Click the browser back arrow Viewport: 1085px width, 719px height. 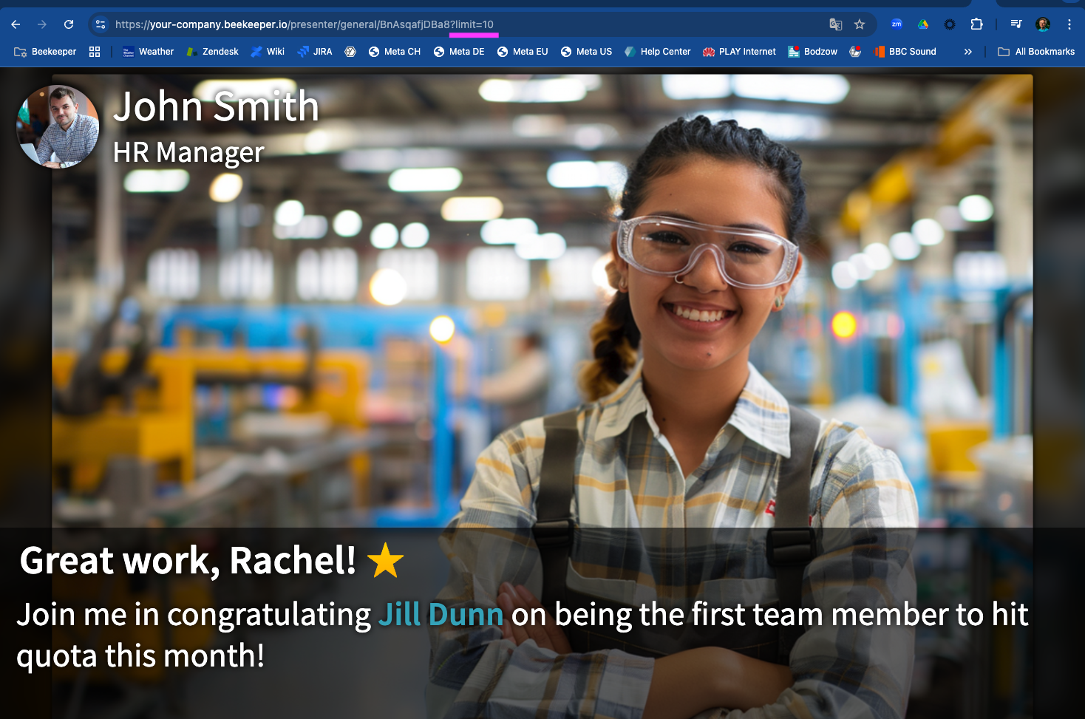pos(16,24)
